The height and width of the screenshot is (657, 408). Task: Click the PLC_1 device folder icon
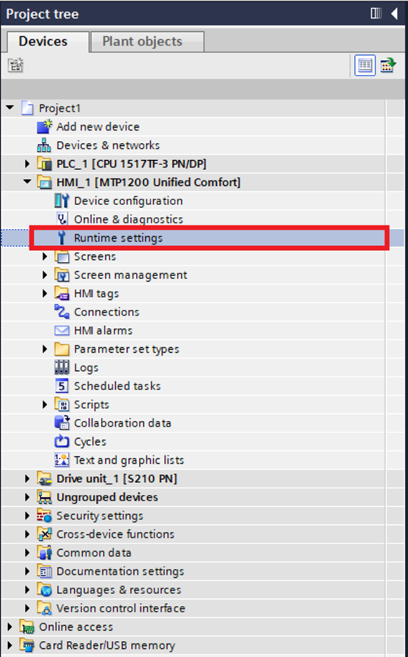[x=44, y=163]
